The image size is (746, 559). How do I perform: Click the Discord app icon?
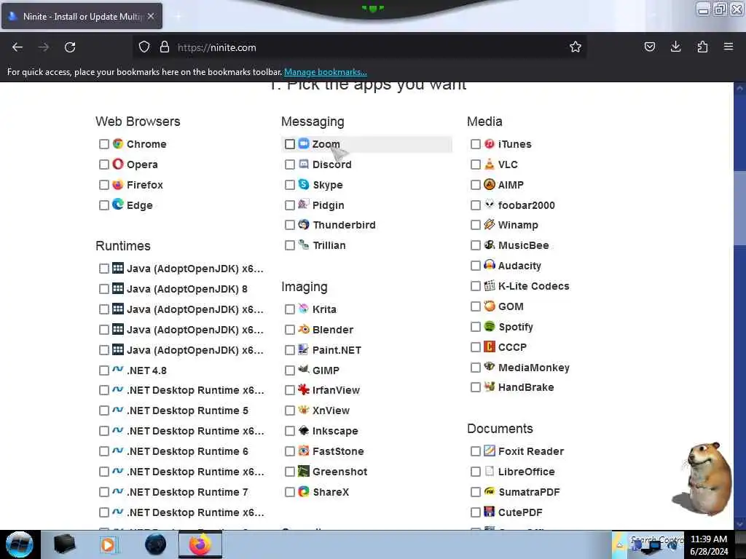coord(304,164)
